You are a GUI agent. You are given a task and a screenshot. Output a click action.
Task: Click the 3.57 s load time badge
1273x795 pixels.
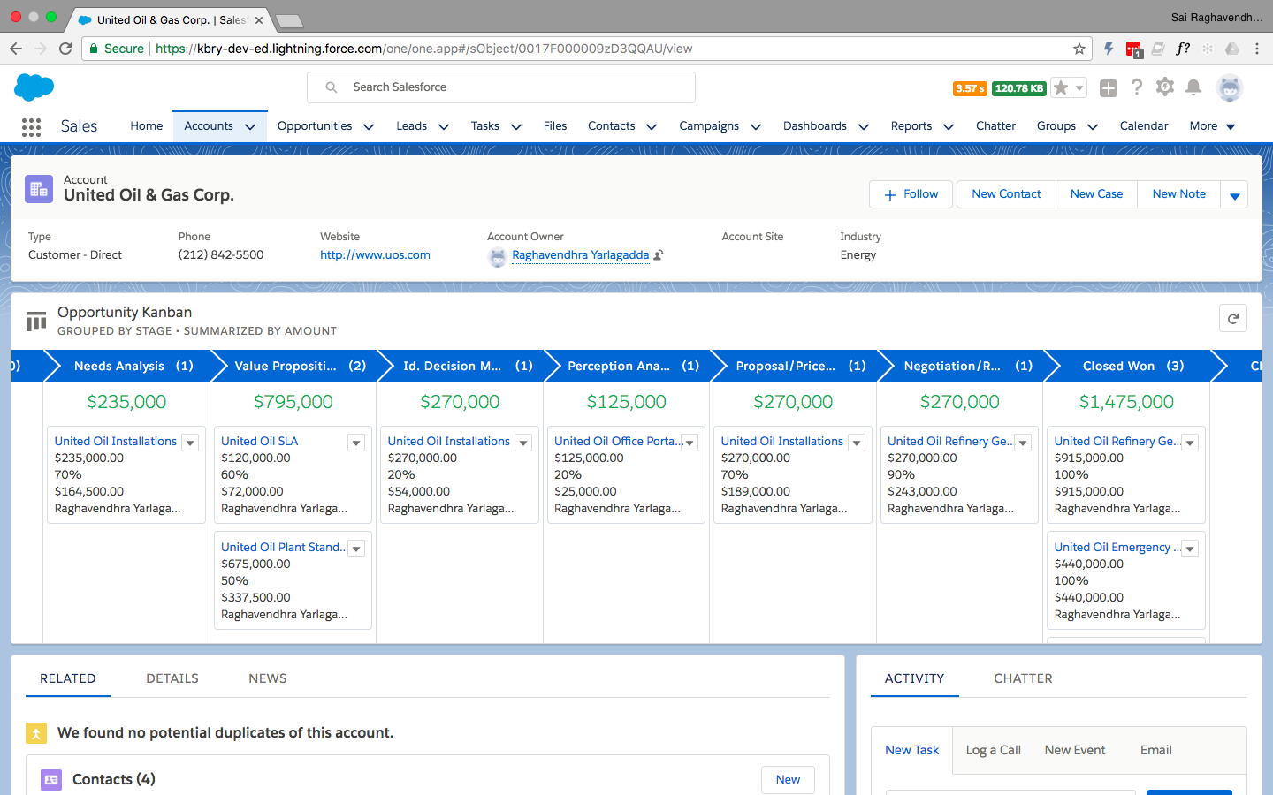coord(970,88)
